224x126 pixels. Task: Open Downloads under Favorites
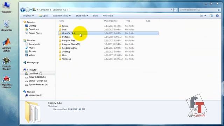coord(34,29)
